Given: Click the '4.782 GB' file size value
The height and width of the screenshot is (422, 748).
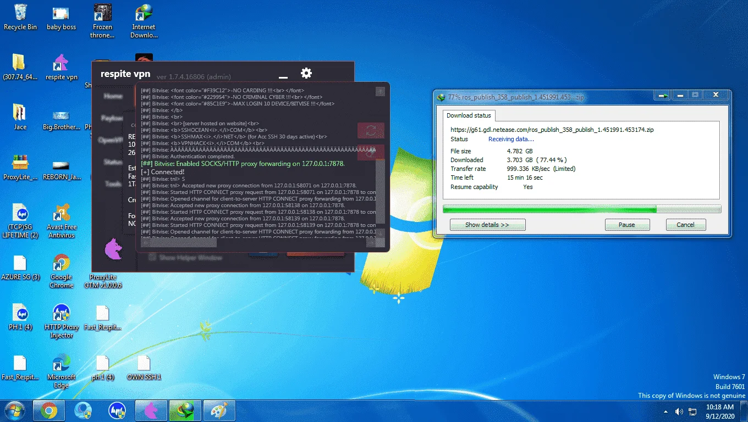Looking at the screenshot, I should click(x=520, y=151).
